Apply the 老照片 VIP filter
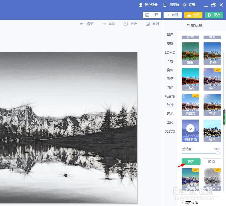226x206 pixels. tap(190, 179)
